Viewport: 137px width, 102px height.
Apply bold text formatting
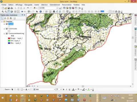click(x=64, y=90)
